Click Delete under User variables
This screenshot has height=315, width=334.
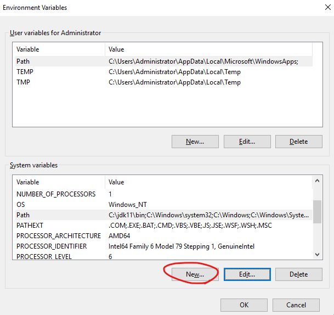coord(299,142)
